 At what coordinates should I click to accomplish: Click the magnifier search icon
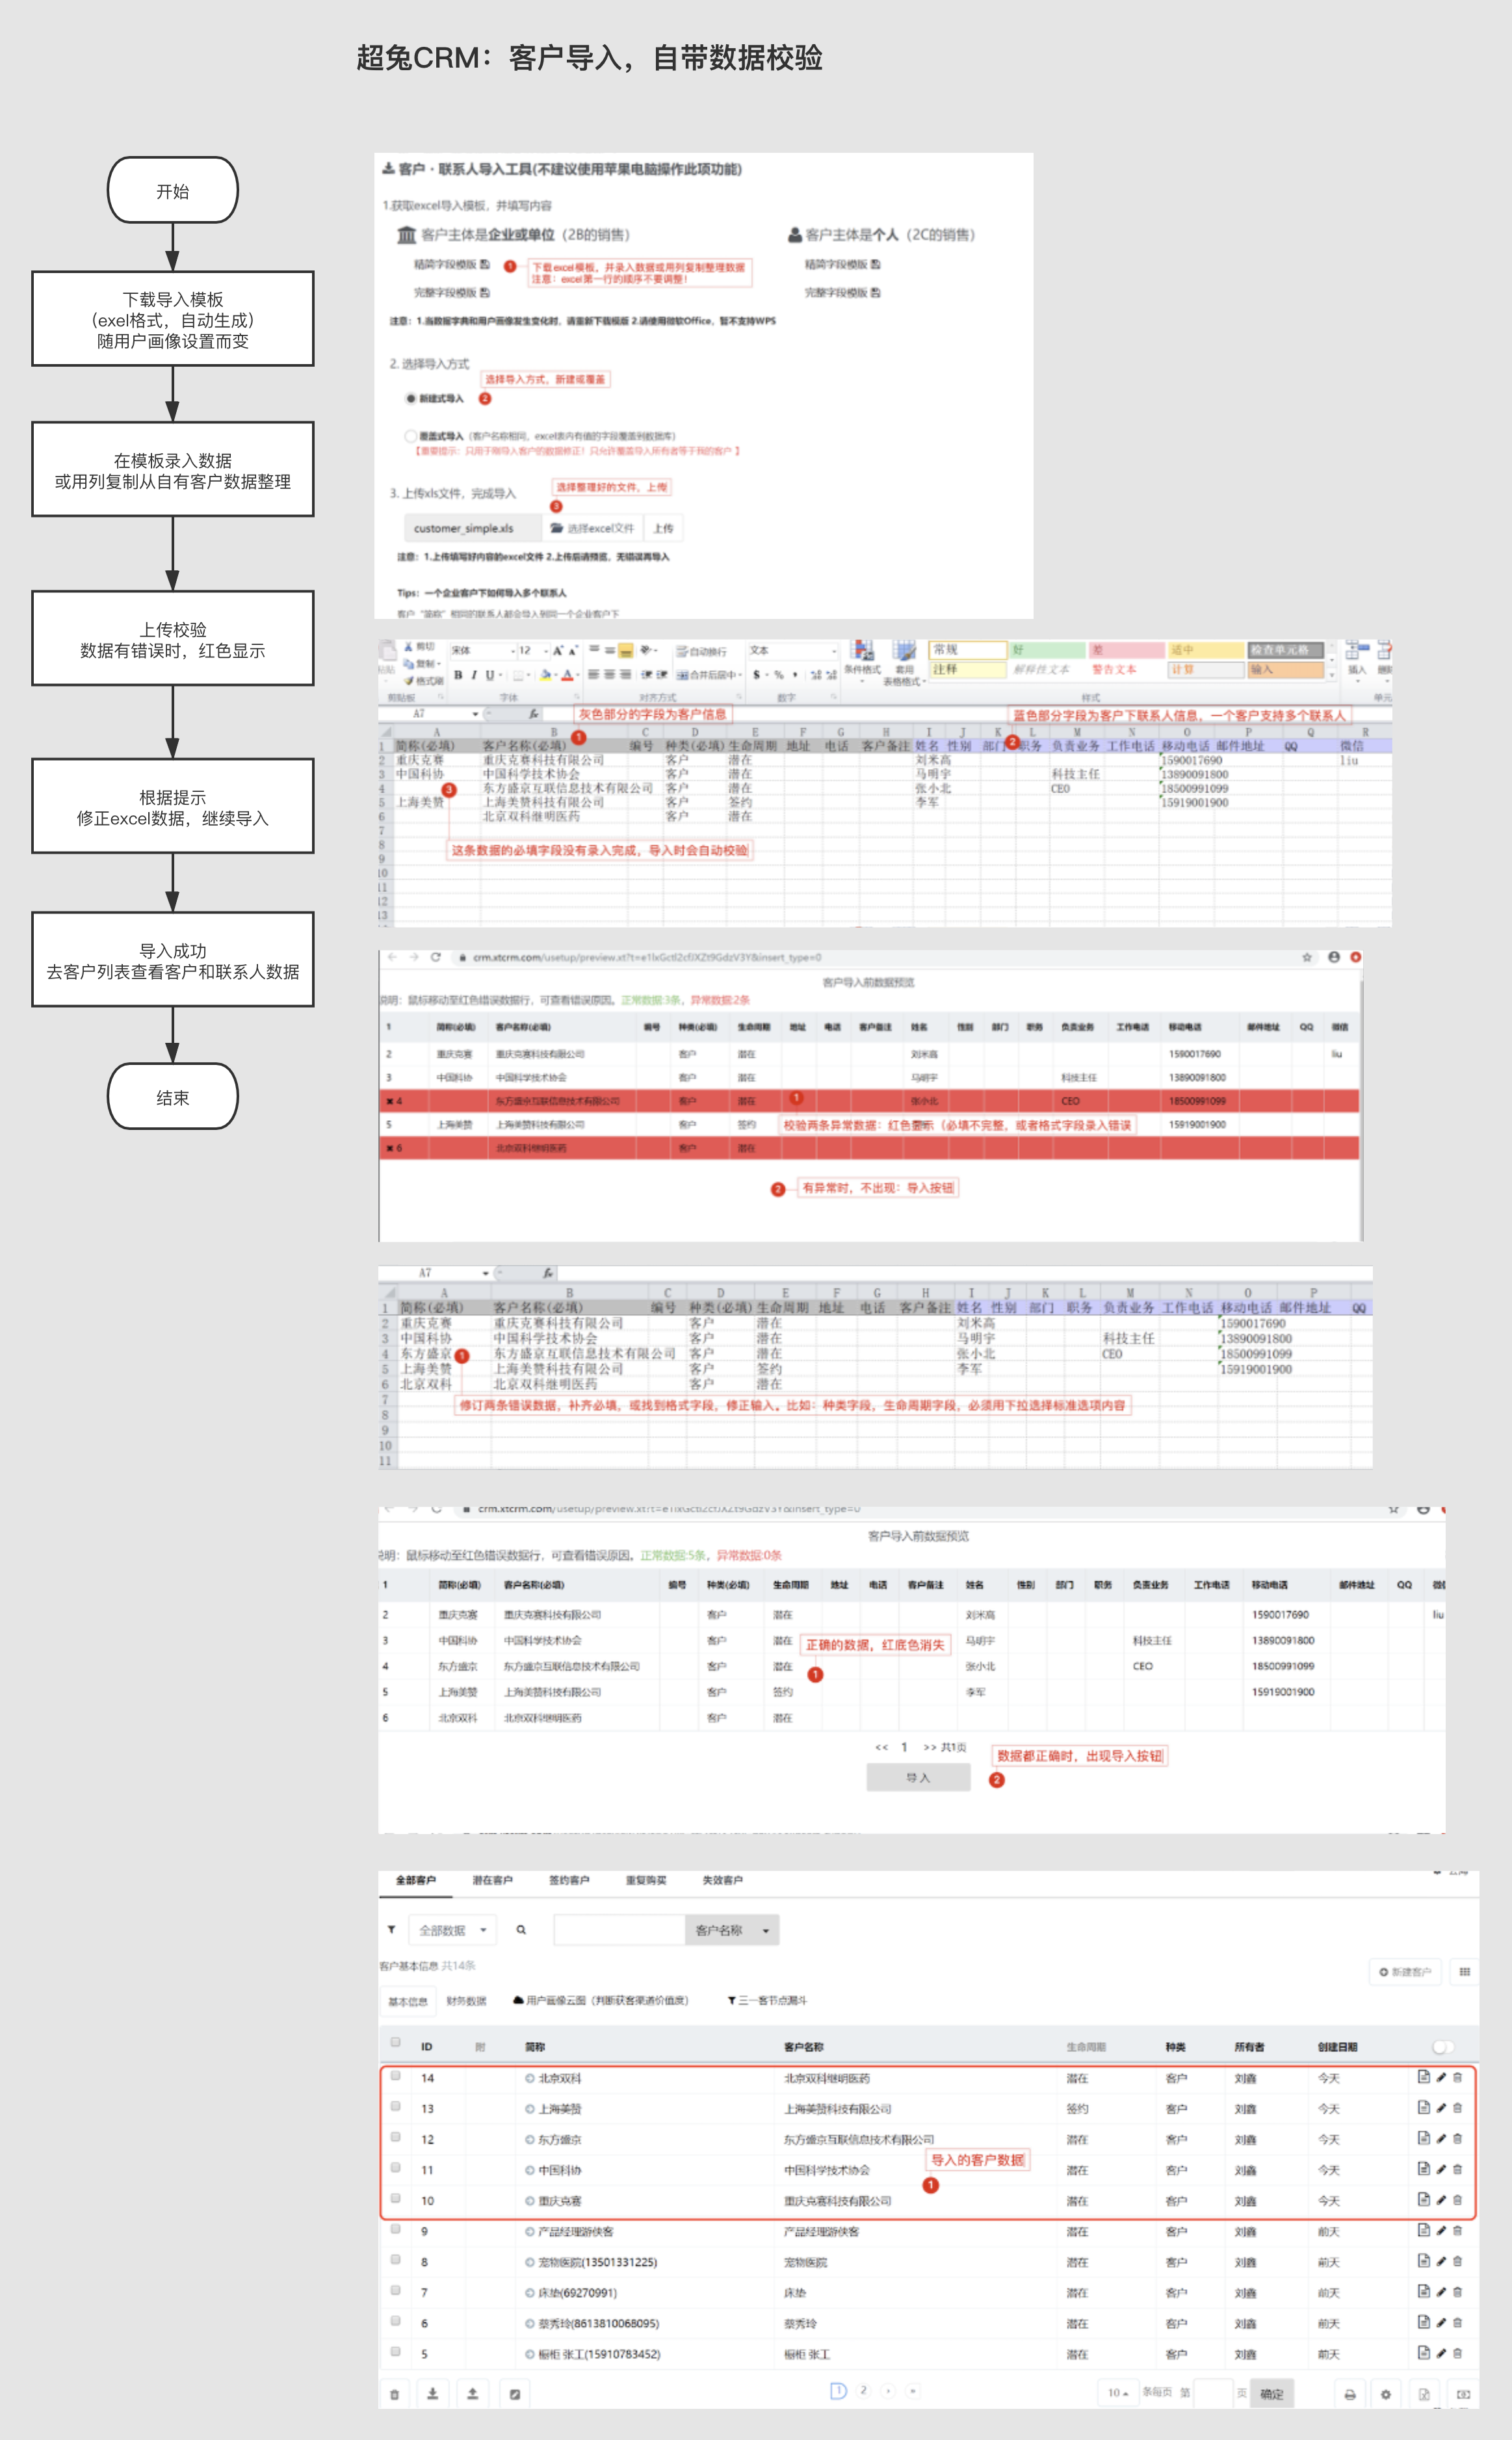pos(521,1930)
